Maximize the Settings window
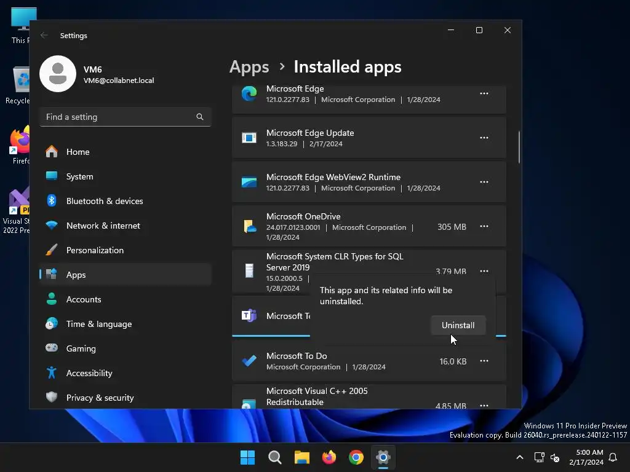 tap(479, 30)
